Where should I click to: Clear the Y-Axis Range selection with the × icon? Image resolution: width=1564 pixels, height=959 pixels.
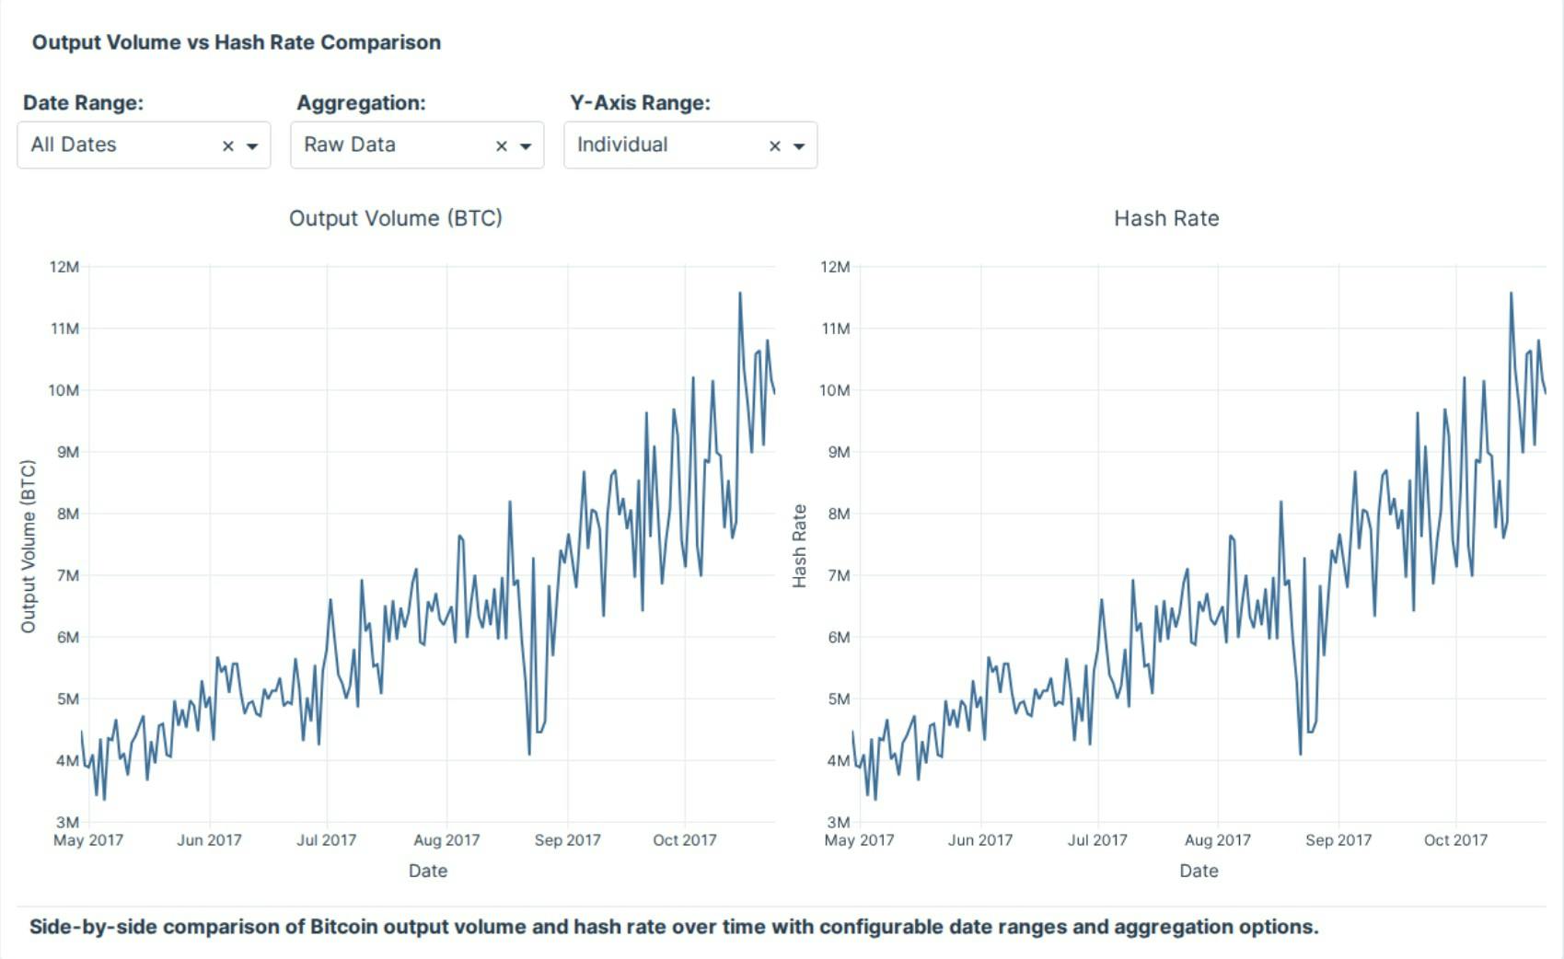[775, 144]
